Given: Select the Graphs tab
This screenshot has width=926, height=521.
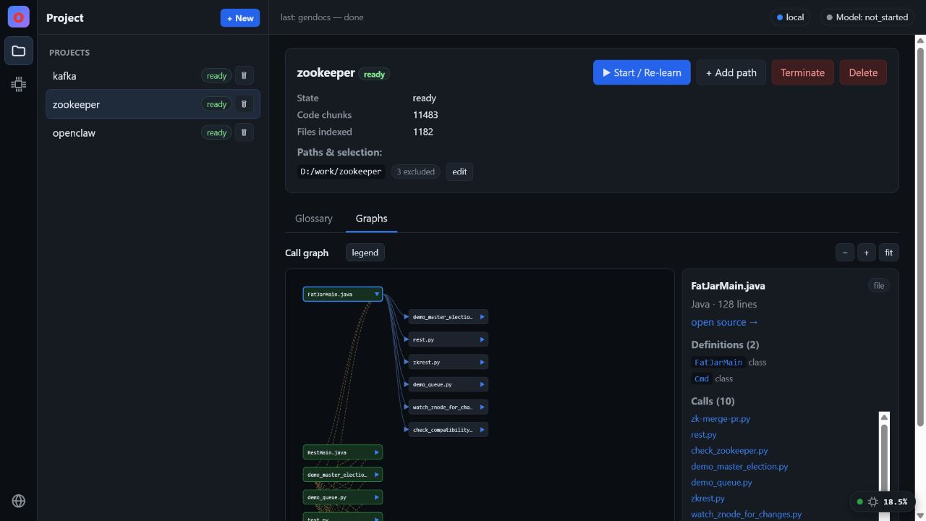Looking at the screenshot, I should (x=371, y=219).
